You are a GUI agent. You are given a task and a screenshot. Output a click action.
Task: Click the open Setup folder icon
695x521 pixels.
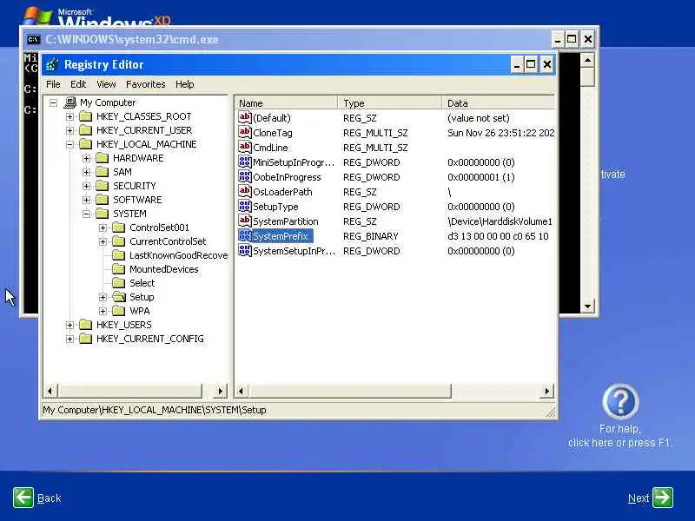click(118, 297)
